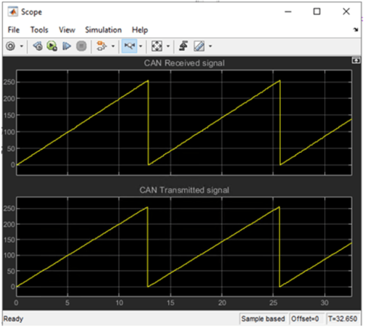The width and height of the screenshot is (365, 327).
Task: Open the Zoom tool dropdown arrow
Action: [141, 46]
